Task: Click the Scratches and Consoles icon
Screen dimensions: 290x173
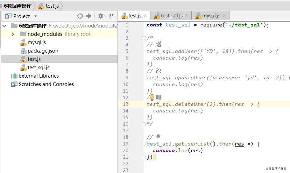Action: 14,84
